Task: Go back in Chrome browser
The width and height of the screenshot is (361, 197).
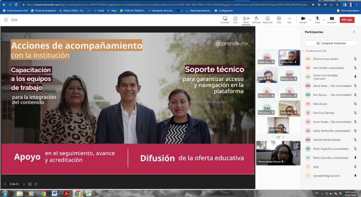Action: pyautogui.click(x=4, y=5)
